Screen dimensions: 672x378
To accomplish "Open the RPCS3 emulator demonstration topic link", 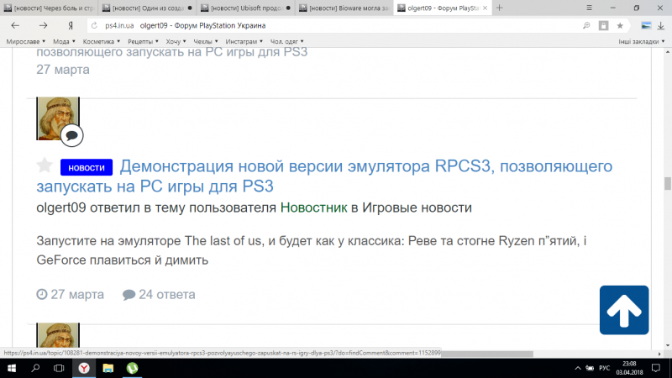I will [x=324, y=176].
